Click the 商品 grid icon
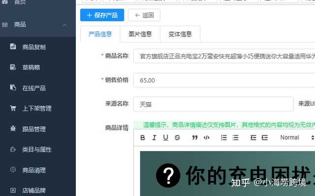Viewport: 315px width, 196px height. pos(5,25)
